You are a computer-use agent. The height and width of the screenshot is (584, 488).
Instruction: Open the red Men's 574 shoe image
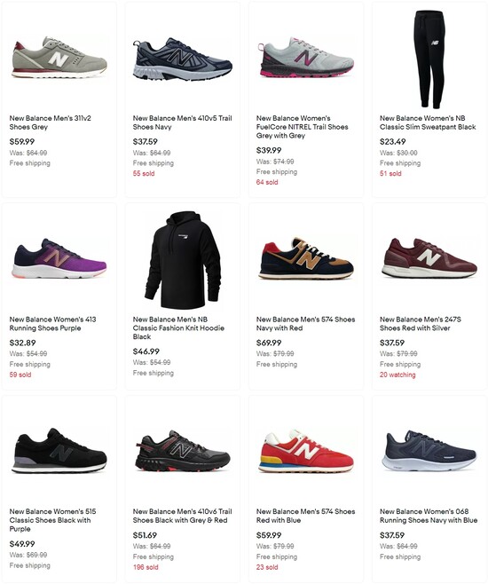click(305, 451)
